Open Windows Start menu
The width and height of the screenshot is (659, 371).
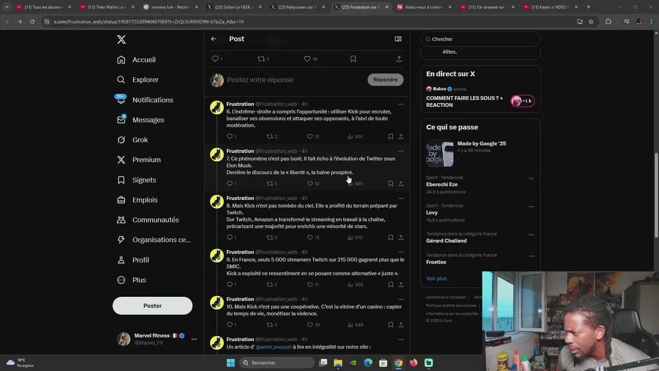(x=231, y=363)
